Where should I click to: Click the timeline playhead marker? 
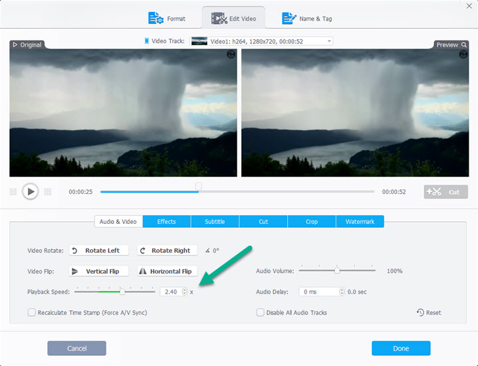[199, 186]
